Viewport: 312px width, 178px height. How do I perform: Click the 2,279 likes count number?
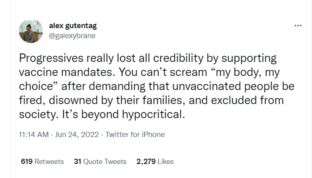click(146, 162)
